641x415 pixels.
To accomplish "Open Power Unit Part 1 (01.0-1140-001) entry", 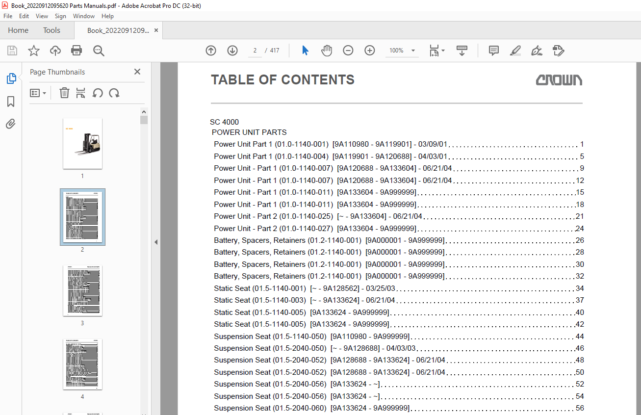I will coord(399,144).
